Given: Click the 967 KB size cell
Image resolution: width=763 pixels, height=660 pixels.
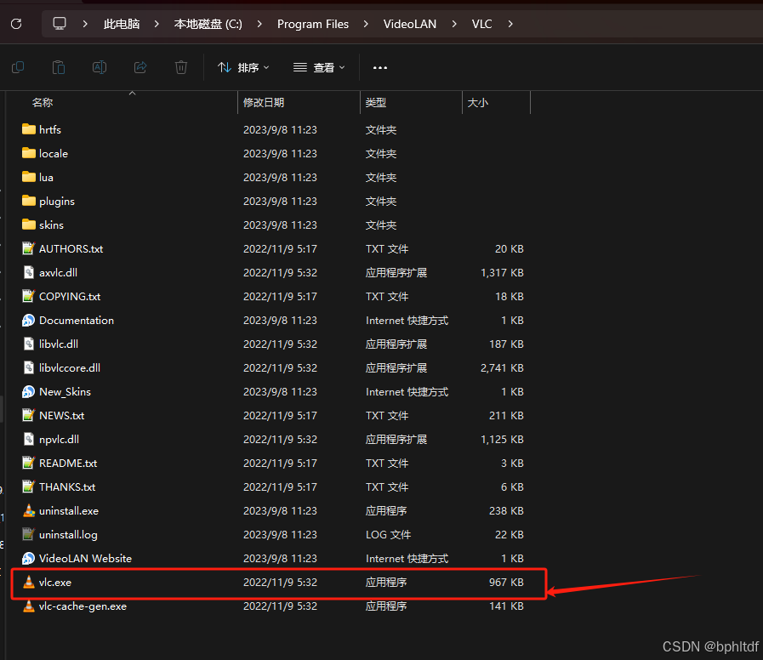Looking at the screenshot, I should pyautogui.click(x=506, y=582).
